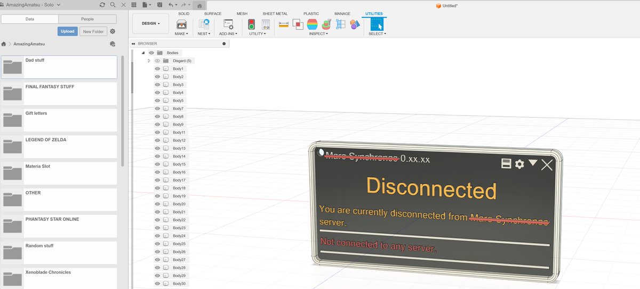
Task: Go to the Home tab icon
Action: 199,5
